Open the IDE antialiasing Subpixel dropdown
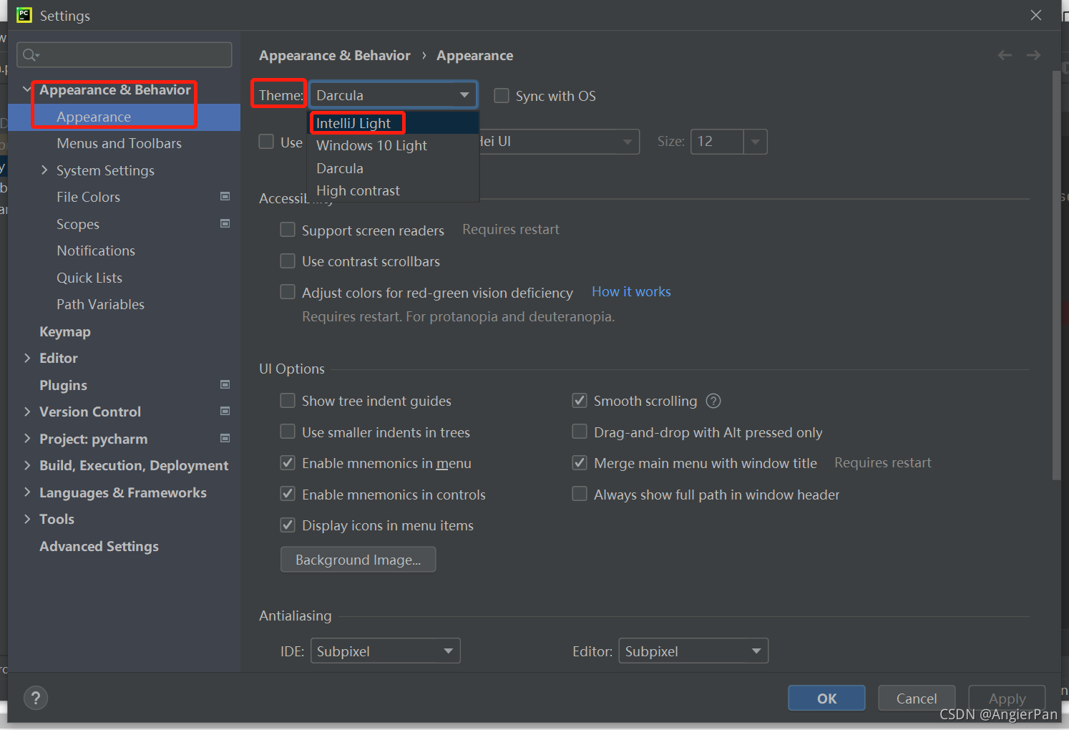The image size is (1069, 730). (x=385, y=651)
